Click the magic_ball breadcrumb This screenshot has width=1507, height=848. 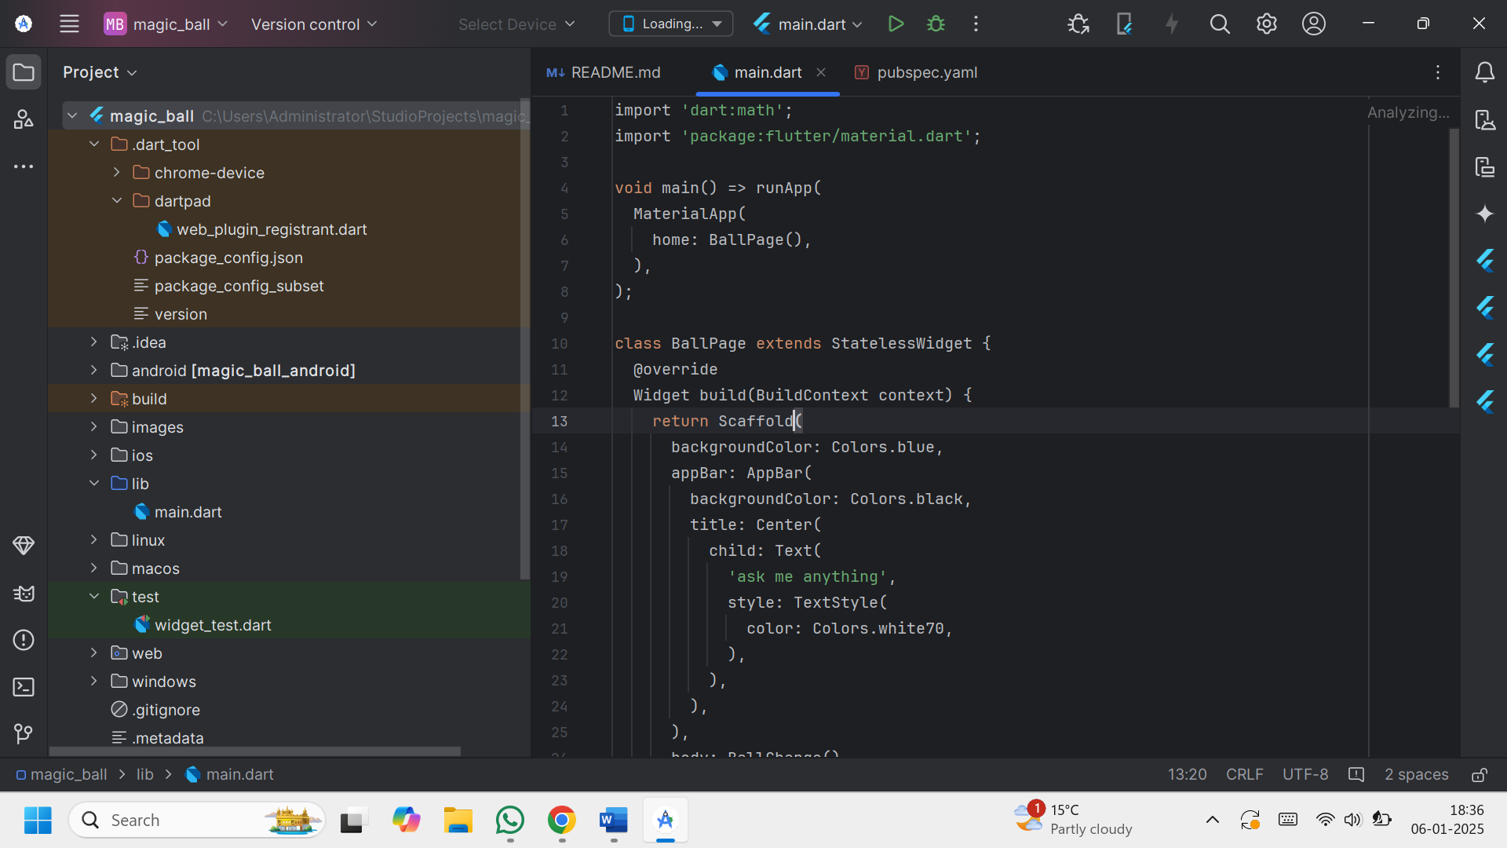(61, 774)
